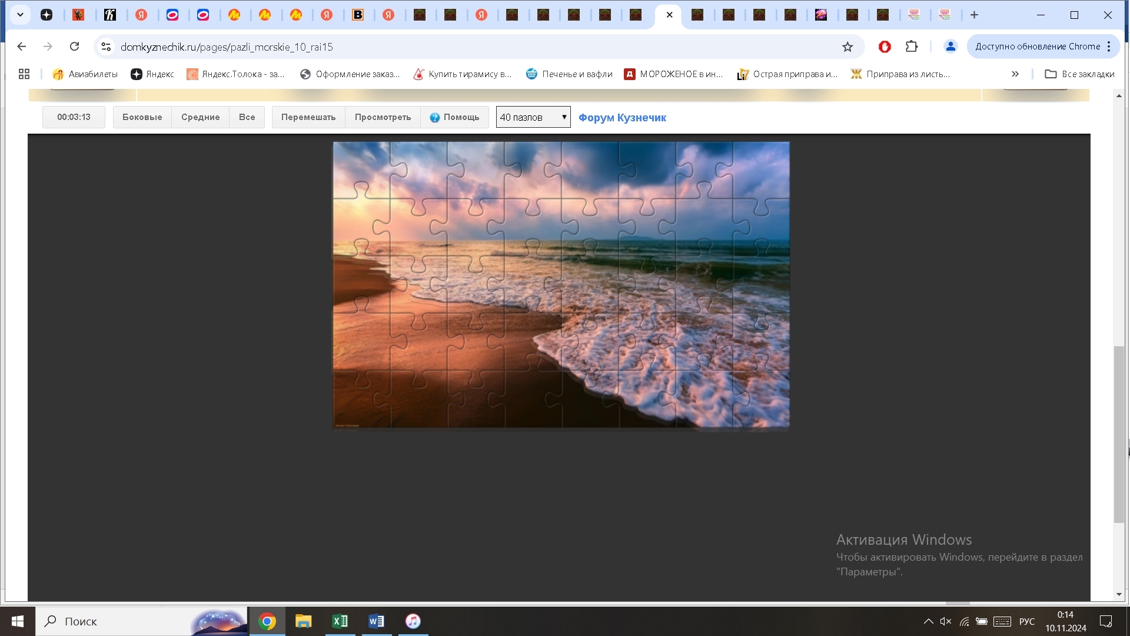Screen dimensions: 1130x636
Task: Show hidden system tray icons
Action: pos(928,621)
